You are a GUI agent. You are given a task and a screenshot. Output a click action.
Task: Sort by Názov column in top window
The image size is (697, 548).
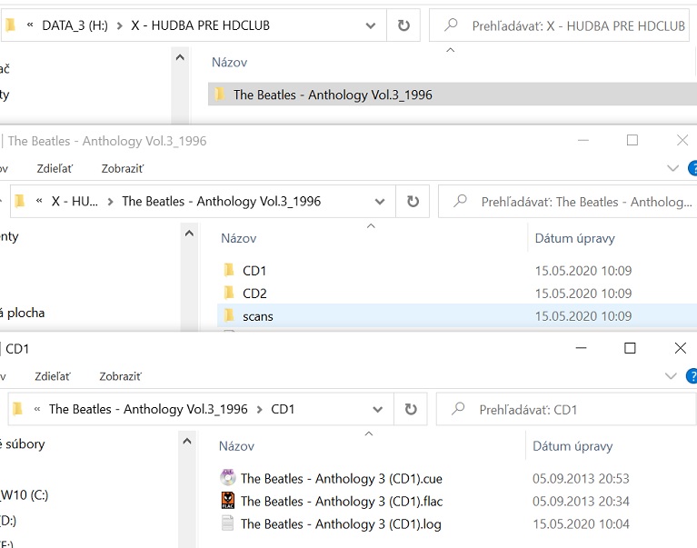229,62
